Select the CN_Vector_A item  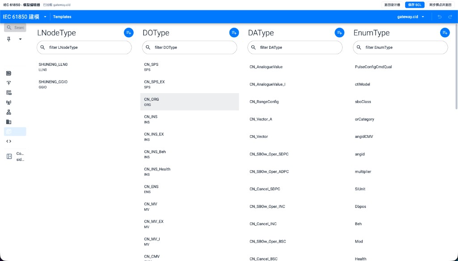(295, 119)
